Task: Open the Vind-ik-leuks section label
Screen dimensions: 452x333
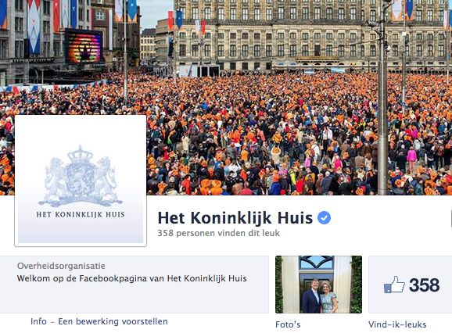Action: (x=397, y=324)
